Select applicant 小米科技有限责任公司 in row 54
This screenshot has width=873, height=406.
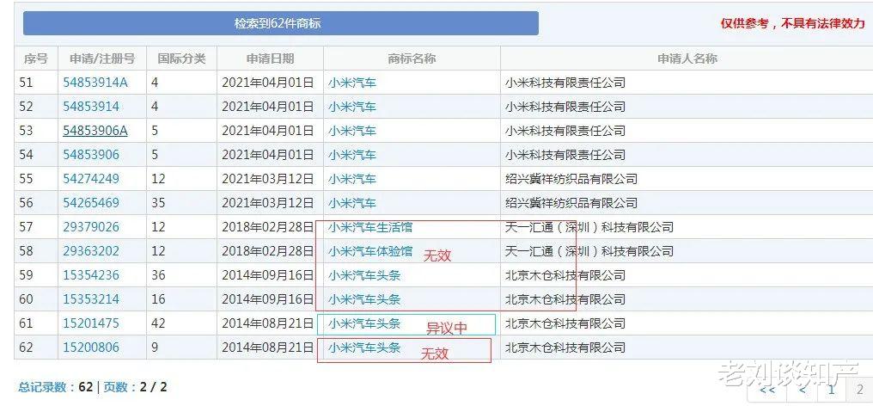point(565,155)
